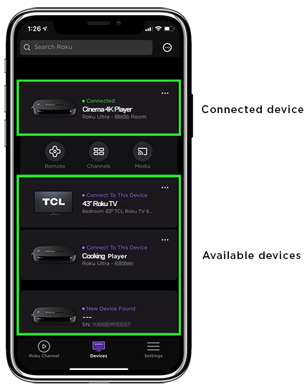Open the three-dot menu for Cooking Player

point(165,240)
